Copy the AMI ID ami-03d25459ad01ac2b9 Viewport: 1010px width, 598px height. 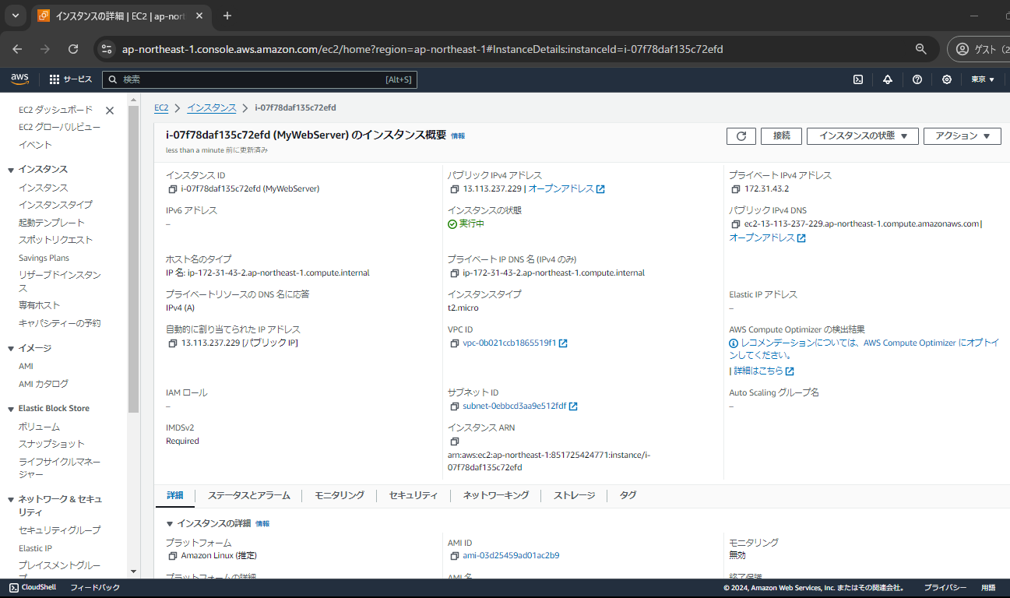(454, 556)
